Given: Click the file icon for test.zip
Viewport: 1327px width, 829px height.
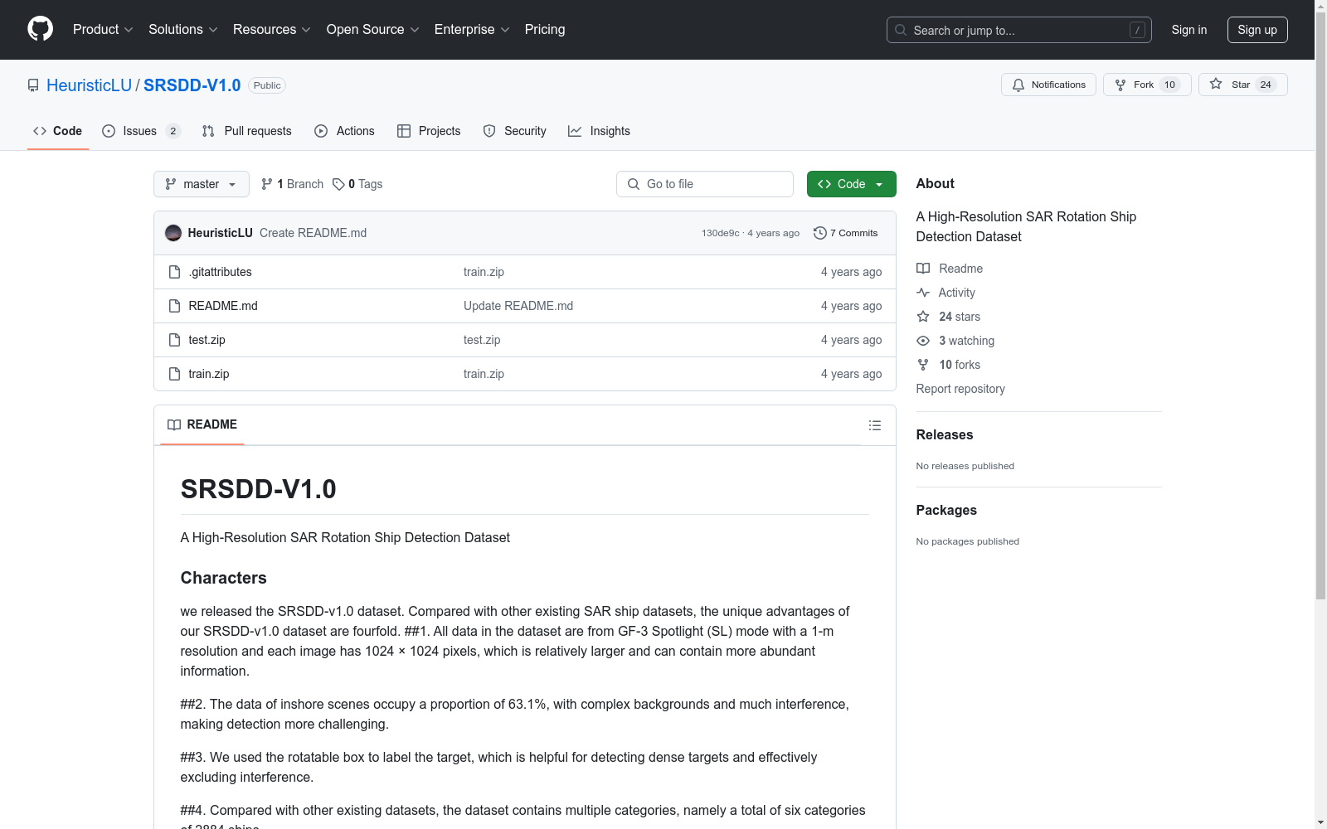Looking at the screenshot, I should pyautogui.click(x=174, y=340).
